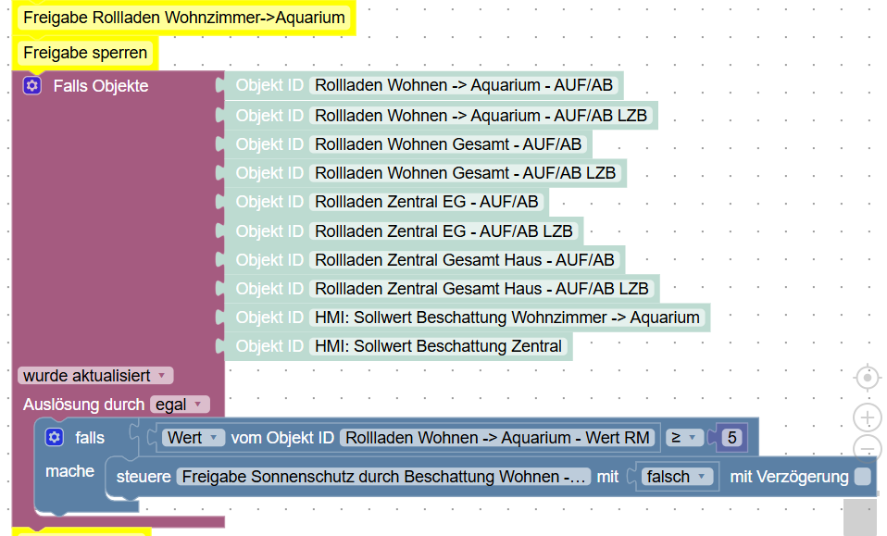This screenshot has height=536, width=887.
Task: Select object Rollladen Zentral EG - AUF/AB LZB
Action: pyautogui.click(x=443, y=231)
